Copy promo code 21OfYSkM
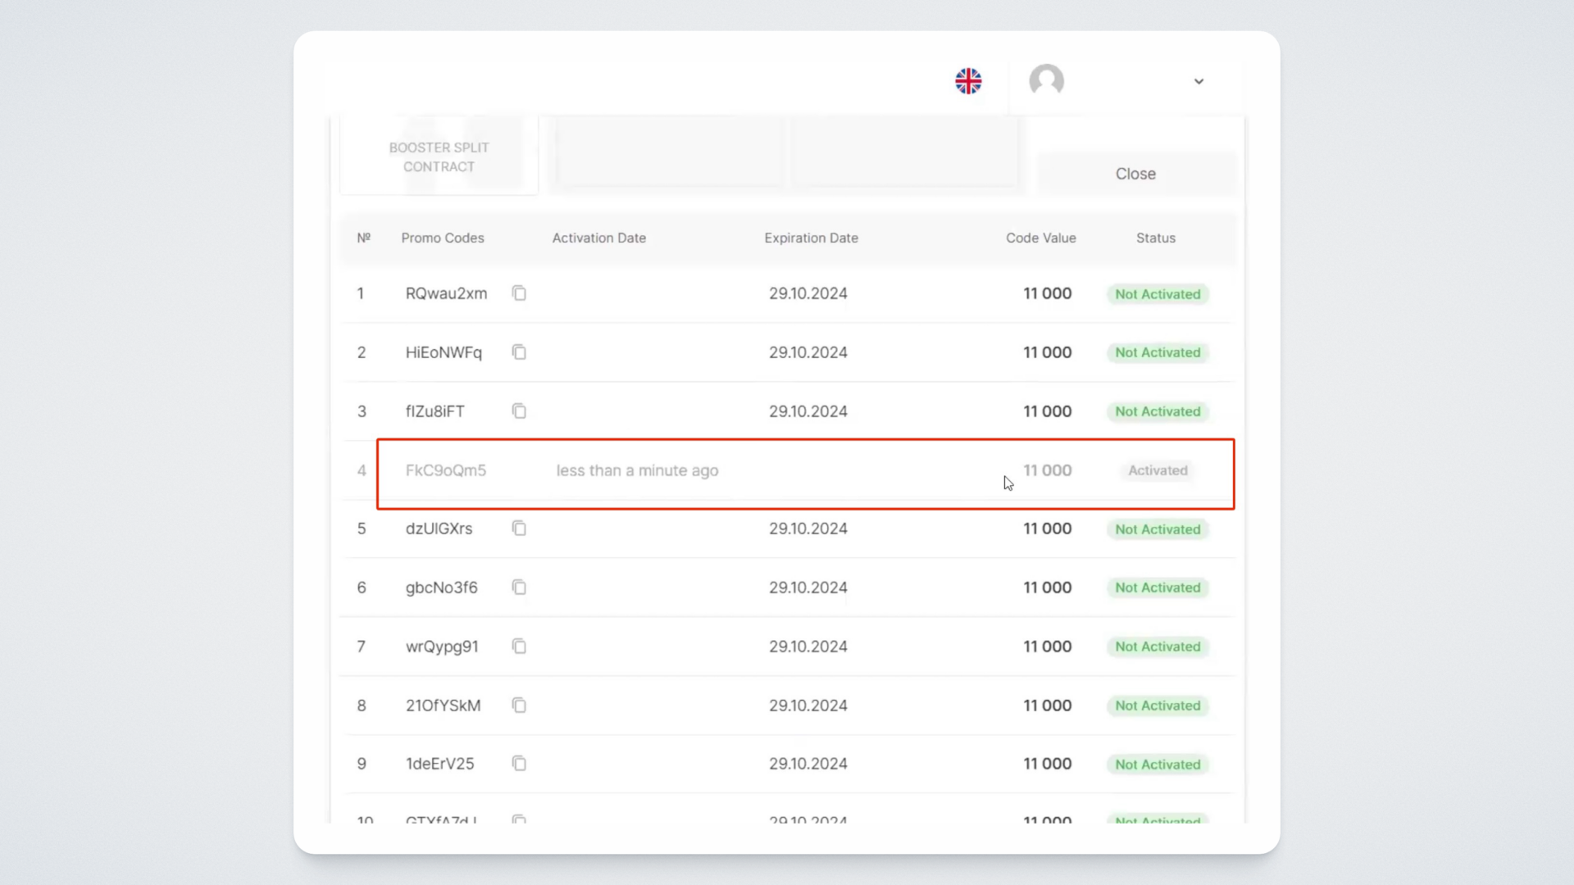 (519, 706)
